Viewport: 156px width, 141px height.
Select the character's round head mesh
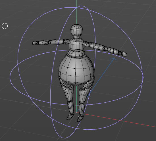76,30
